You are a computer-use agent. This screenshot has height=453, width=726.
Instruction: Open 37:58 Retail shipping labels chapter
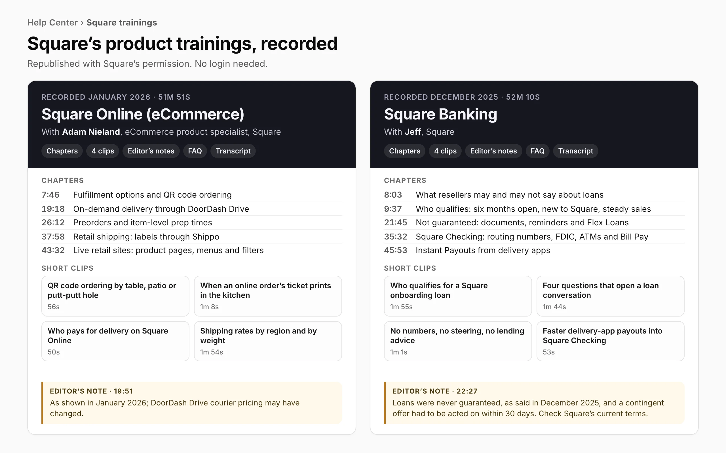point(192,237)
